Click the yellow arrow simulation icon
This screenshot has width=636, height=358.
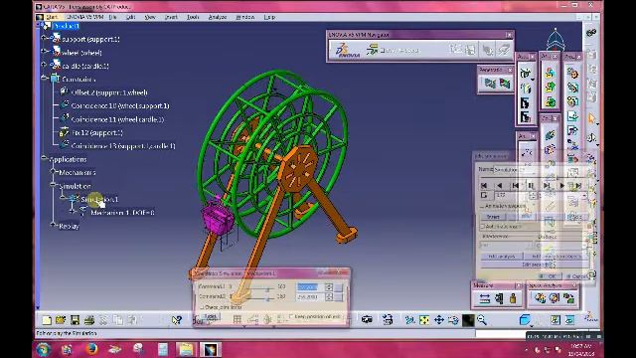point(550,87)
